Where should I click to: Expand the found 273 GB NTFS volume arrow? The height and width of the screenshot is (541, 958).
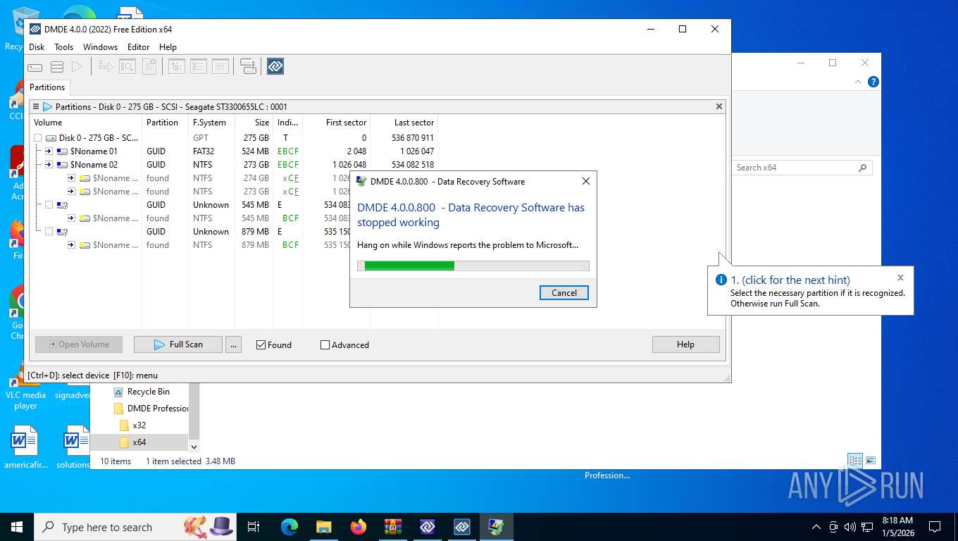click(x=71, y=192)
